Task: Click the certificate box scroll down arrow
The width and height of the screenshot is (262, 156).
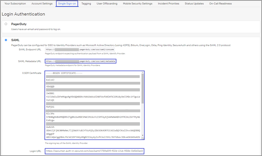Action: click(x=143, y=135)
